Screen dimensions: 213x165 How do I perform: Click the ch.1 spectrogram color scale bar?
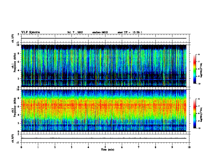pos(195,69)
